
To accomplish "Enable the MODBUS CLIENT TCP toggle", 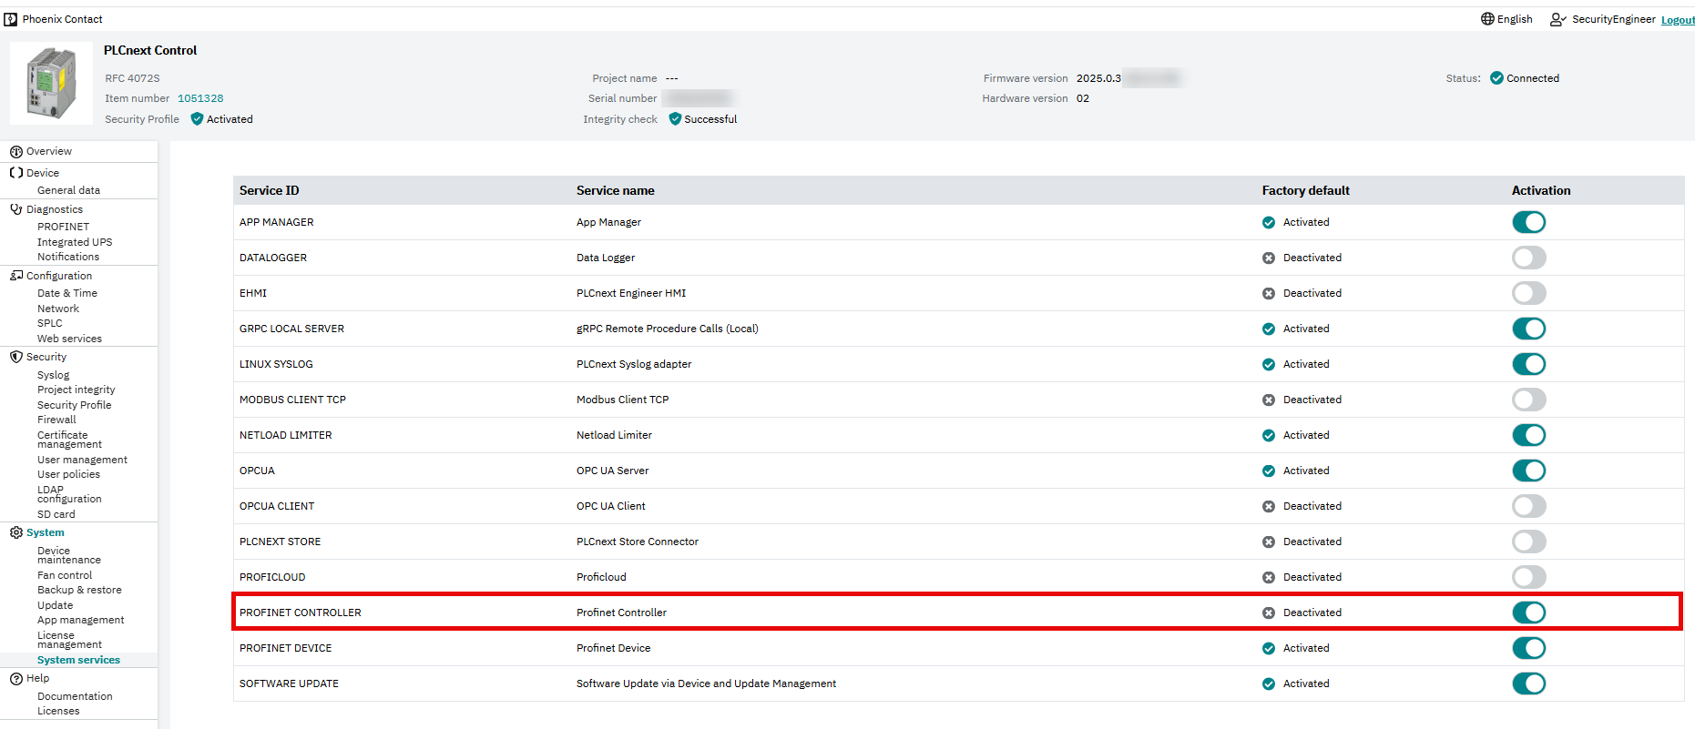I will pyautogui.click(x=1529, y=400).
